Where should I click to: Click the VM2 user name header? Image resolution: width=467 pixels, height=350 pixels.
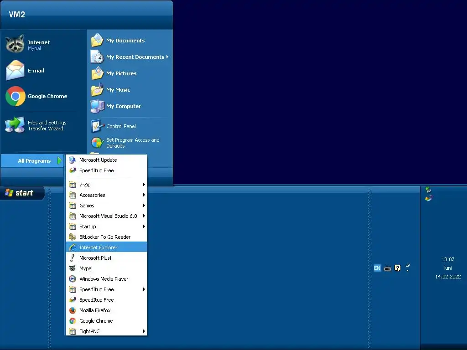click(x=17, y=15)
